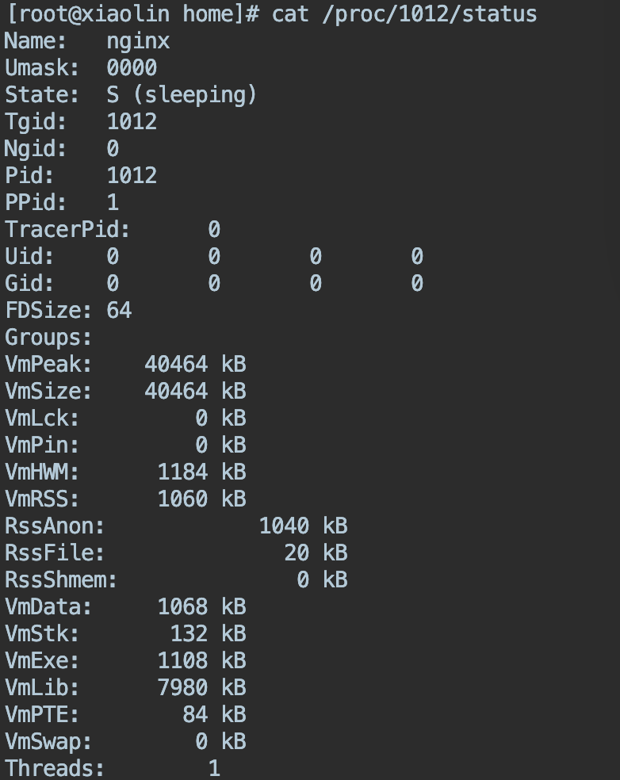Click the RssFile value 20 kB
The width and height of the screenshot is (620, 780).
point(316,552)
